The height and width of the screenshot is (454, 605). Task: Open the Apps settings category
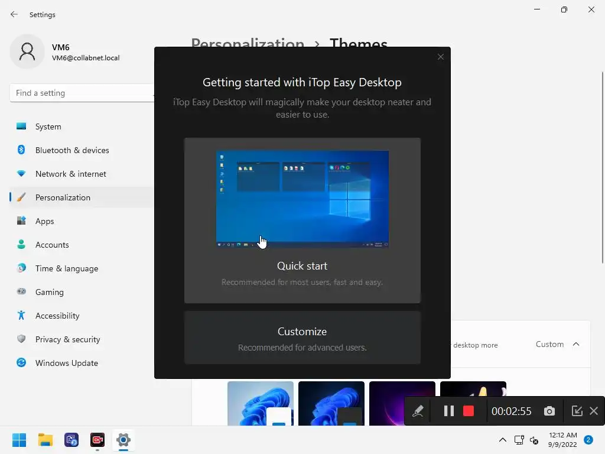pyautogui.click(x=82, y=221)
